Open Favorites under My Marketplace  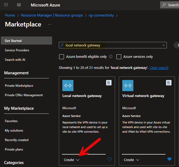11,121
